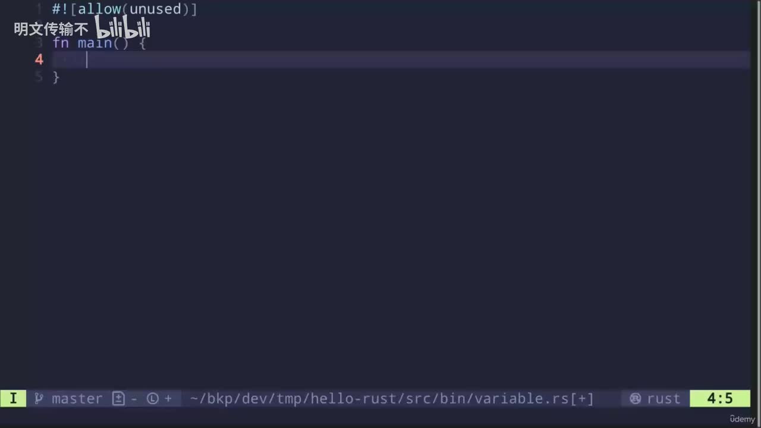Screen dimensions: 761x428
Task: Click the Chinese subtitle text overlay
Action: (51, 29)
